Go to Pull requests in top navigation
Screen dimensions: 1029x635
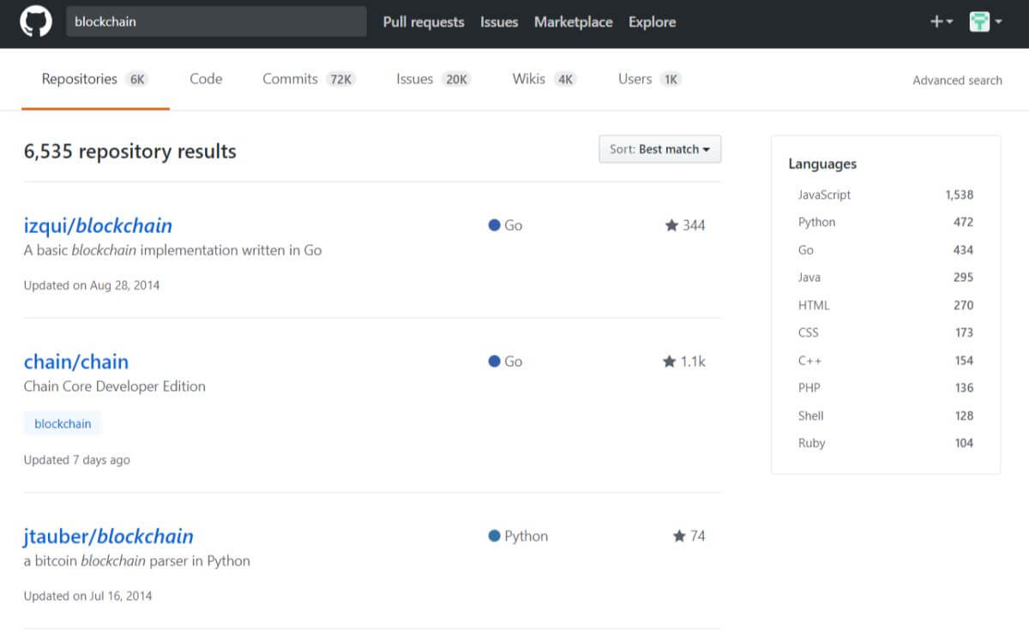point(424,22)
